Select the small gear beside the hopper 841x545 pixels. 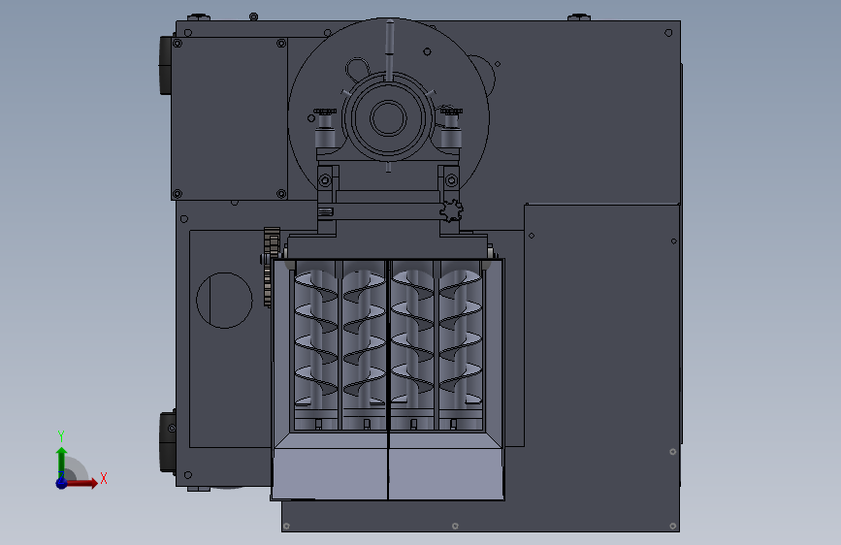click(272, 267)
